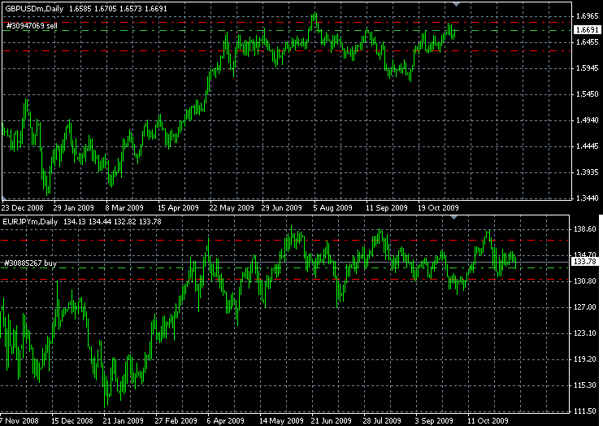Click the 21 Jan 2009 date label

coord(123,420)
